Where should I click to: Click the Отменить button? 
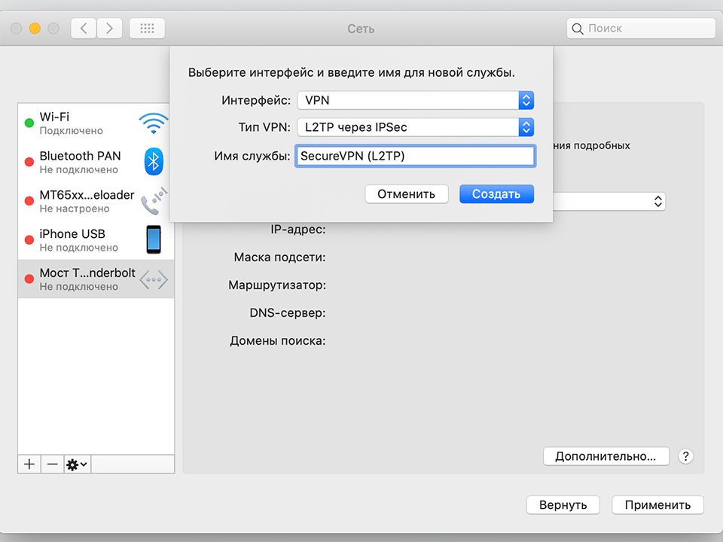[406, 193]
